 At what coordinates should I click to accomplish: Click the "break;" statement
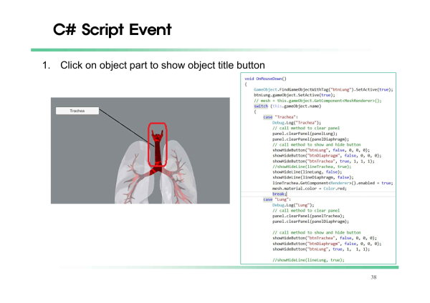tap(279, 194)
